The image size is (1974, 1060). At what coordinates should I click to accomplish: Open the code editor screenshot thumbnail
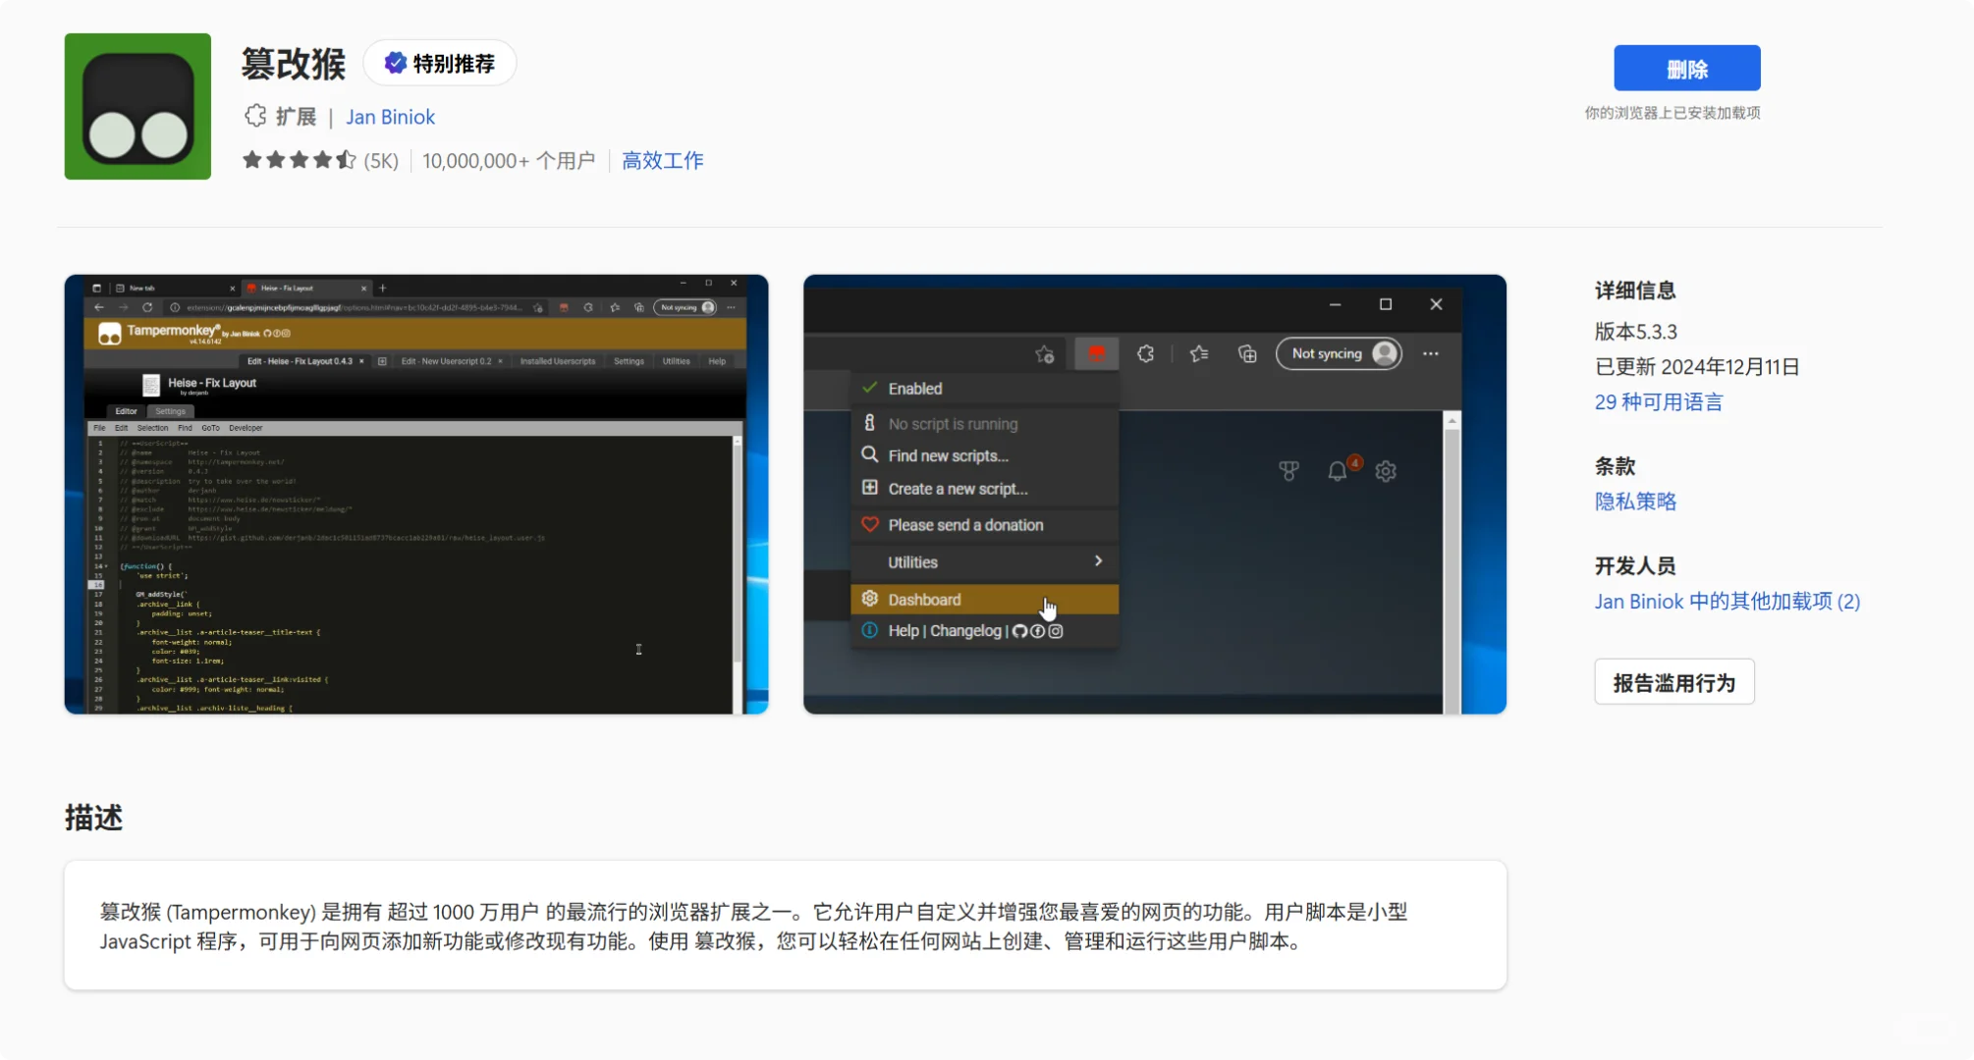416,495
